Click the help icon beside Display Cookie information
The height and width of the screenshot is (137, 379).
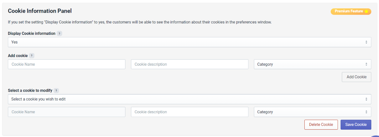coord(59,34)
